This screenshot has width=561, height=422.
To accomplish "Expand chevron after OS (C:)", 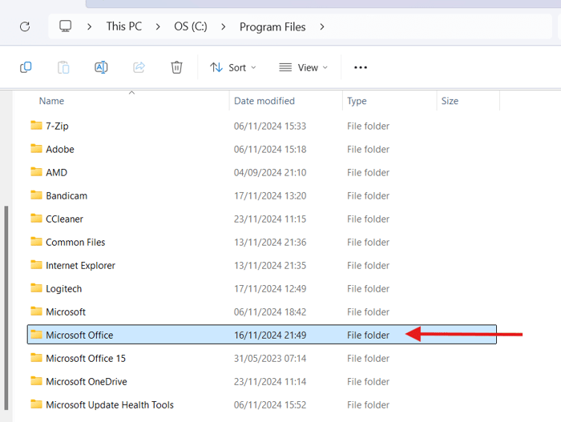I will [x=224, y=26].
